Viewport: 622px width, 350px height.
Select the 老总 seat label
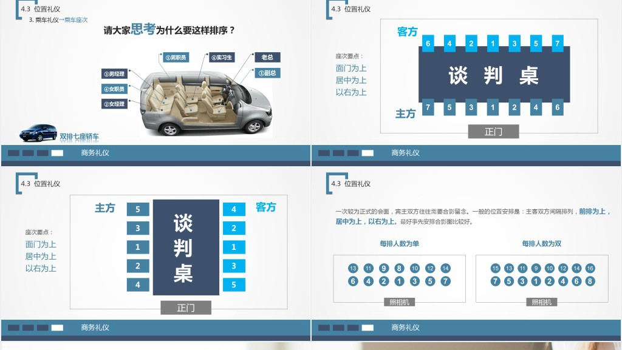pos(267,58)
